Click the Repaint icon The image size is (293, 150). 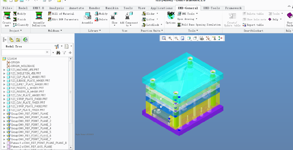[183, 38]
